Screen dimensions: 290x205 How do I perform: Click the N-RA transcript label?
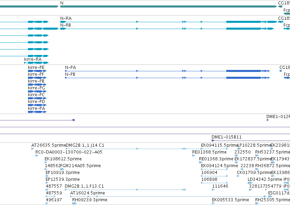(x=66, y=18)
